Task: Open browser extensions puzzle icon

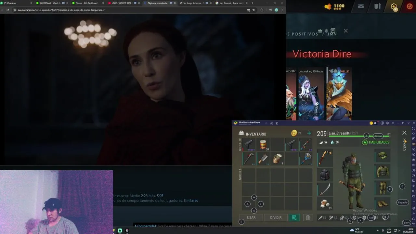Action: tap(262, 10)
